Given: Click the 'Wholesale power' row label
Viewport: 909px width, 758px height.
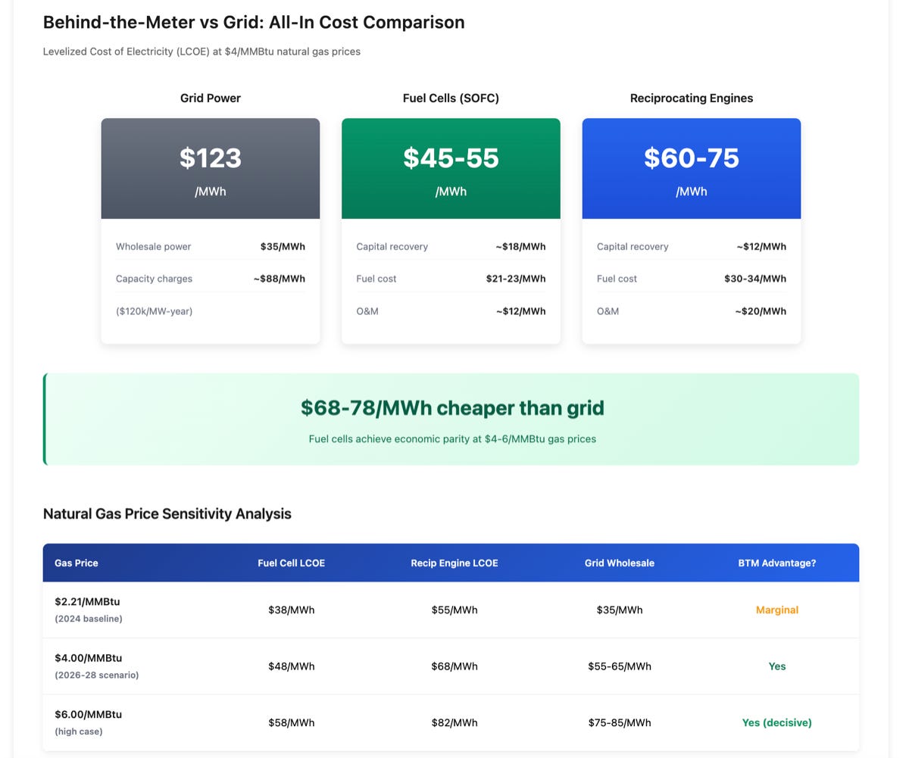Looking at the screenshot, I should click(x=153, y=247).
